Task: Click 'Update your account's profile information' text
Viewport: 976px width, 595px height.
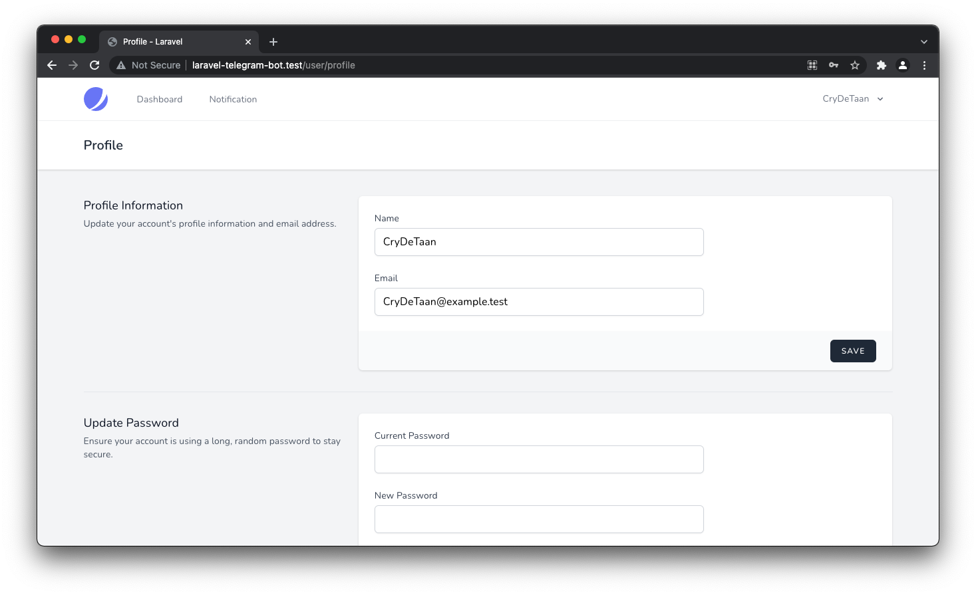Action: 210,223
